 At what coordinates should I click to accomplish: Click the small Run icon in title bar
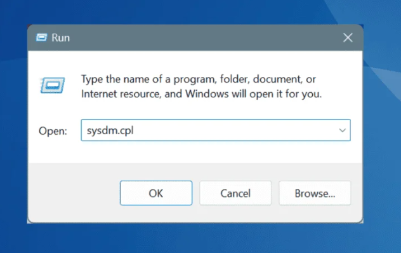[x=41, y=38]
